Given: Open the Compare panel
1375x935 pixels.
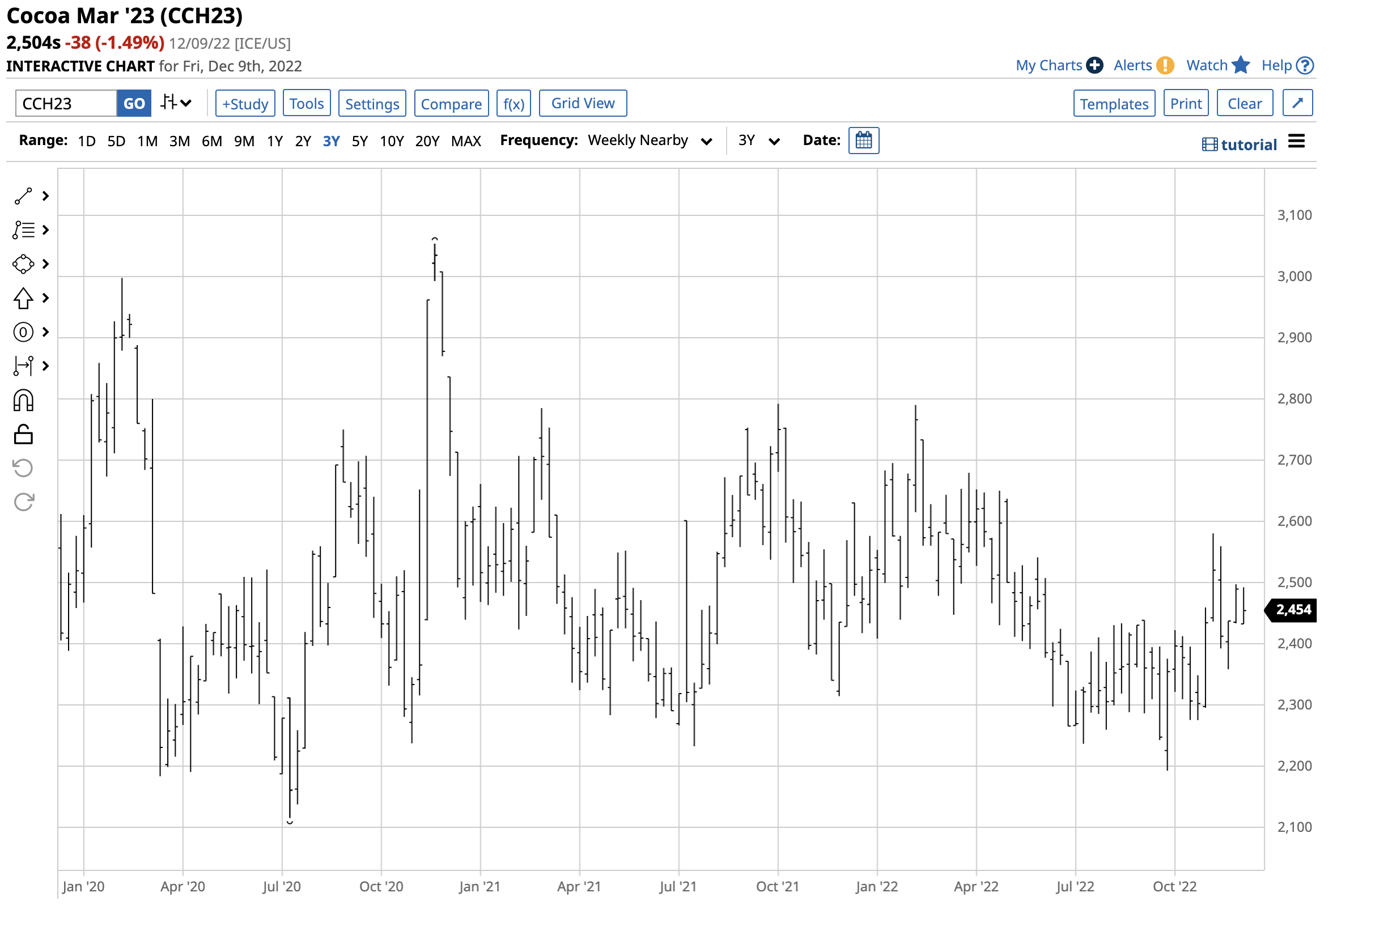Looking at the screenshot, I should coord(451,103).
